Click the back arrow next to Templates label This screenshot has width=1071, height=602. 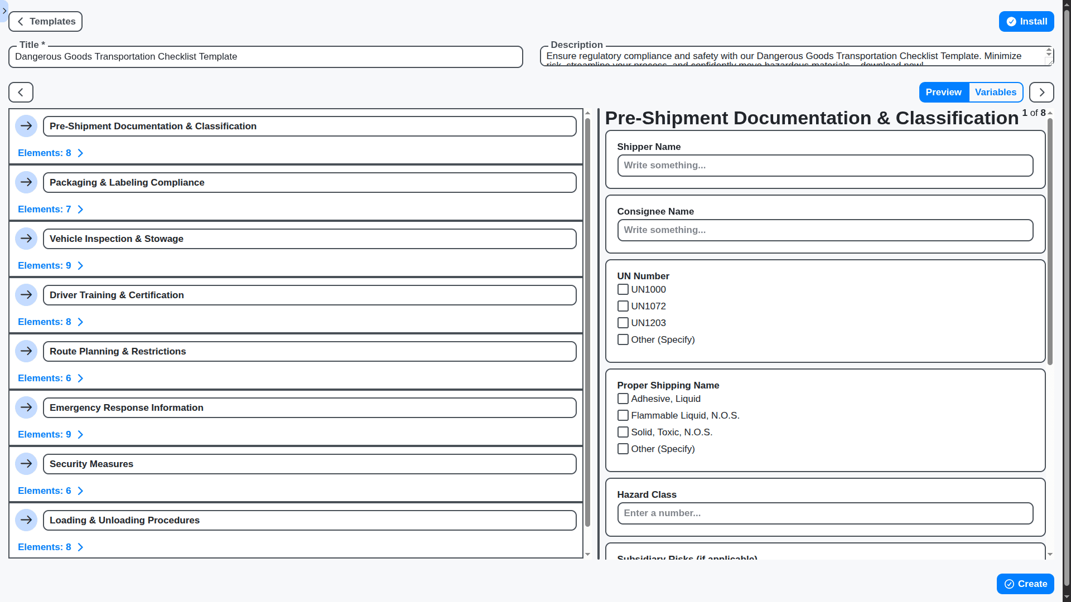20,21
